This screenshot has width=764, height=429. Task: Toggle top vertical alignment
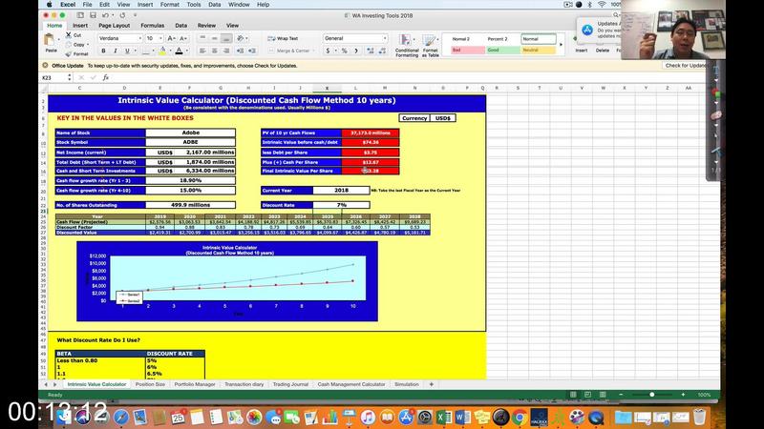(202, 38)
